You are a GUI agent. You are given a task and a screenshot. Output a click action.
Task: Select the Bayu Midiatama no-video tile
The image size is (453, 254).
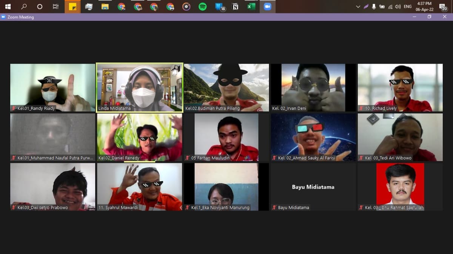click(313, 187)
